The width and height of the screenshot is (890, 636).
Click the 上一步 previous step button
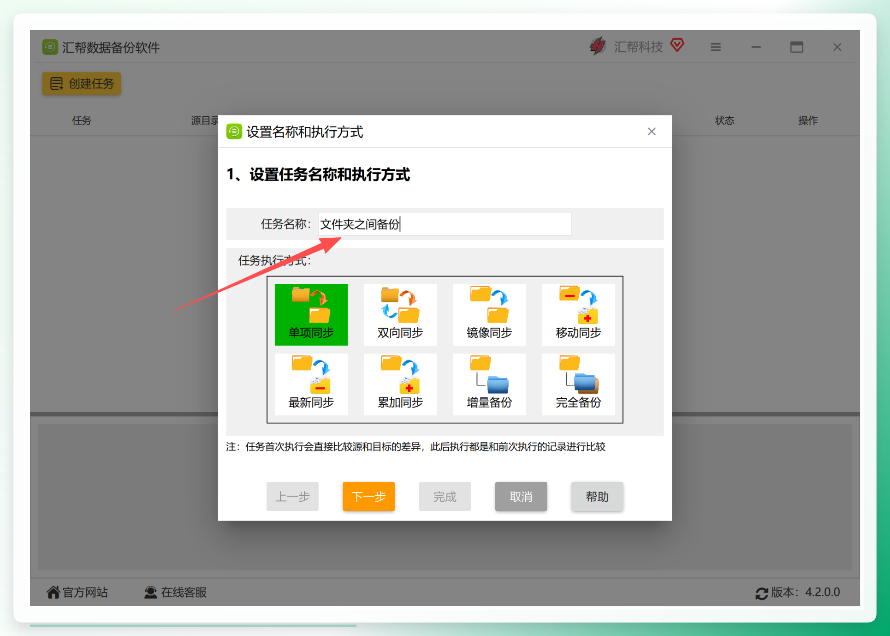[292, 497]
